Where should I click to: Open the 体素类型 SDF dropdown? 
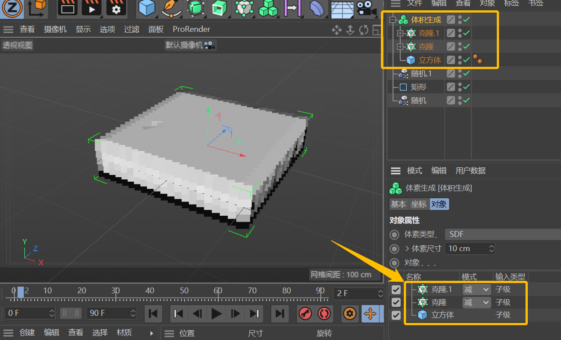click(502, 234)
